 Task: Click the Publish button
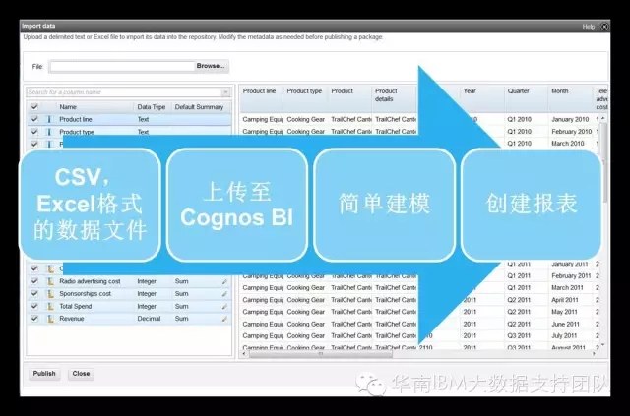[44, 374]
